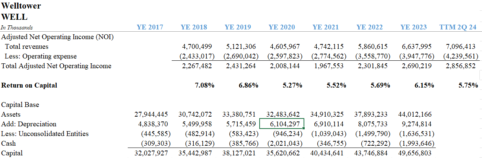This screenshot has height=158, width=482.
Task: Click the Return on Capital label
Action: coord(29,85)
